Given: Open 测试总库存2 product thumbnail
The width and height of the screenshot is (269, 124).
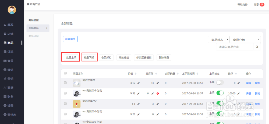Looking at the screenshot, I should [x=77, y=104].
